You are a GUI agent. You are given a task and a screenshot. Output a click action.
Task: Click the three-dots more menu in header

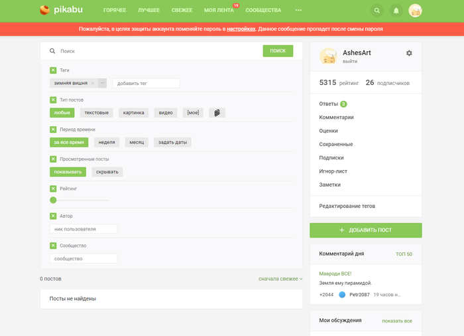pos(298,11)
